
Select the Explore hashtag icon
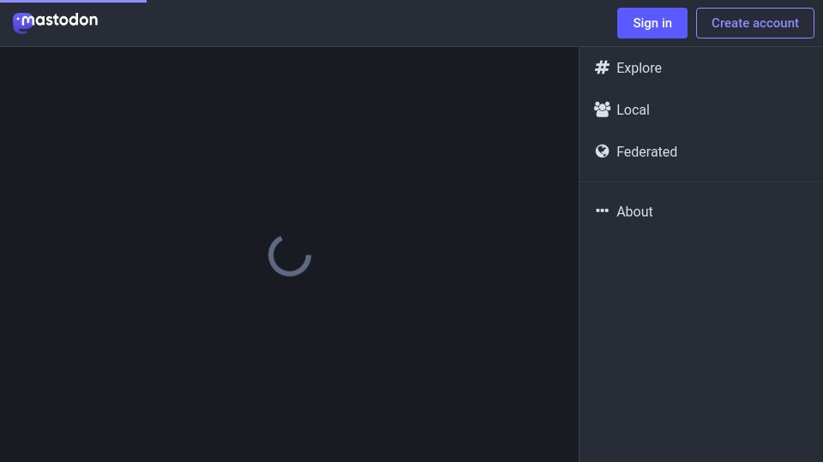click(x=602, y=68)
